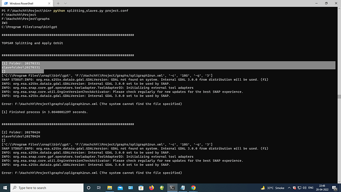Click the security shield tray icon
The image size is (341, 192).
[x=294, y=188]
